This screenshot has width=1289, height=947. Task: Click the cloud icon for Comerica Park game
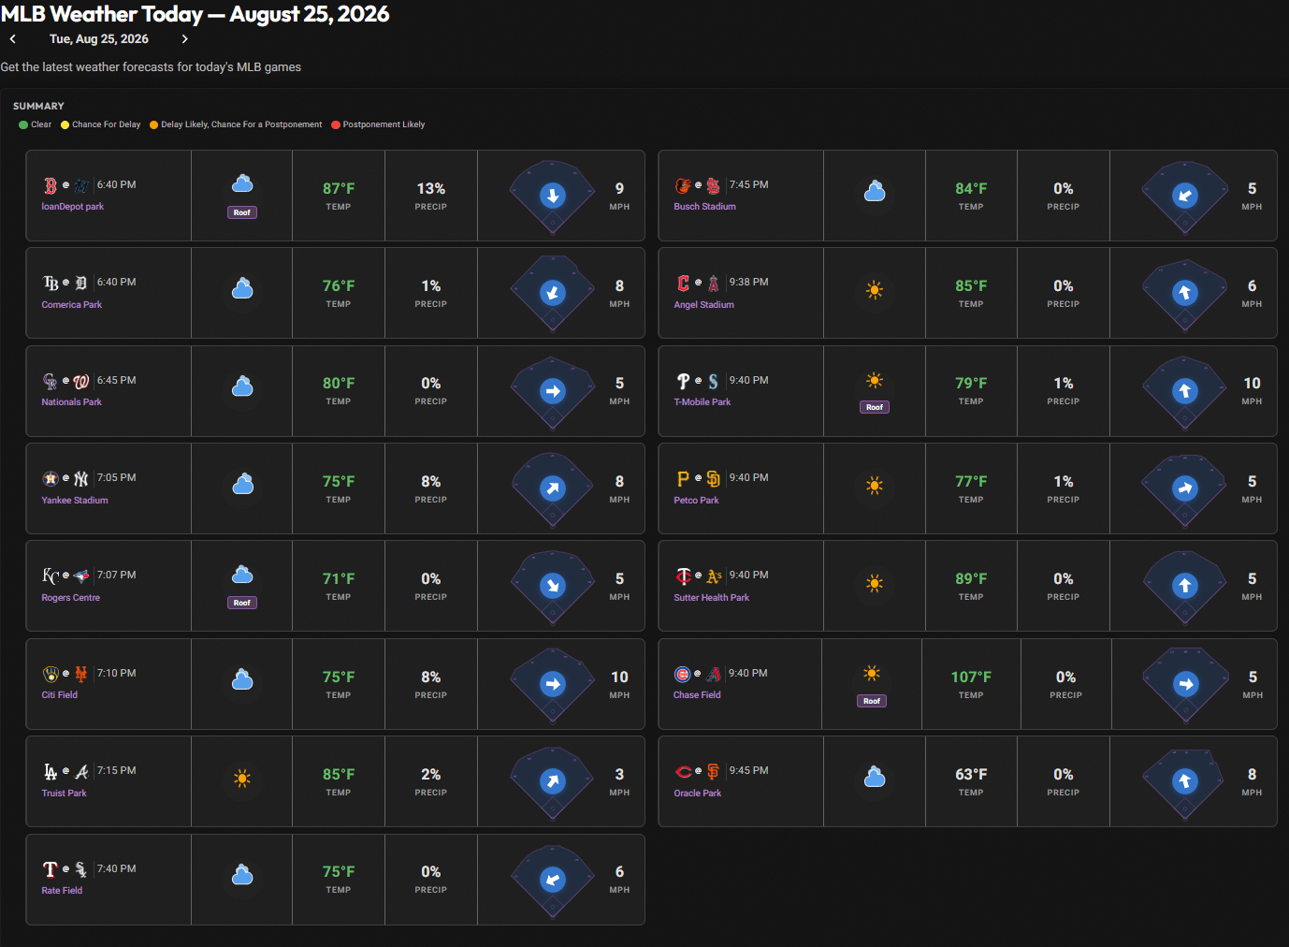coord(242,288)
